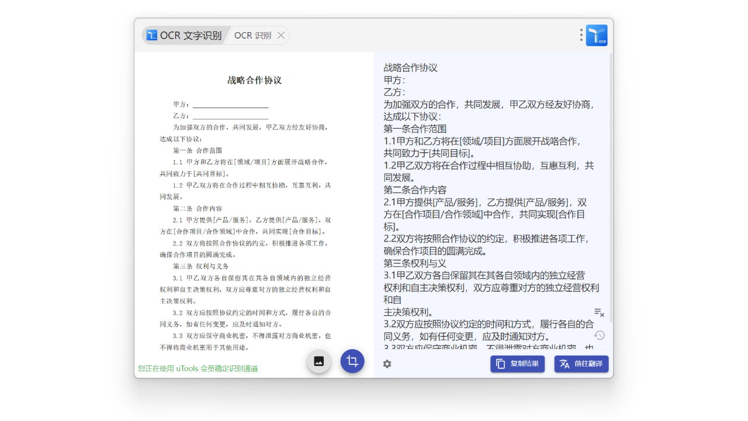Clear recognized text using the clear-lines icon
Screen dimensions: 748x421
[x=599, y=313]
